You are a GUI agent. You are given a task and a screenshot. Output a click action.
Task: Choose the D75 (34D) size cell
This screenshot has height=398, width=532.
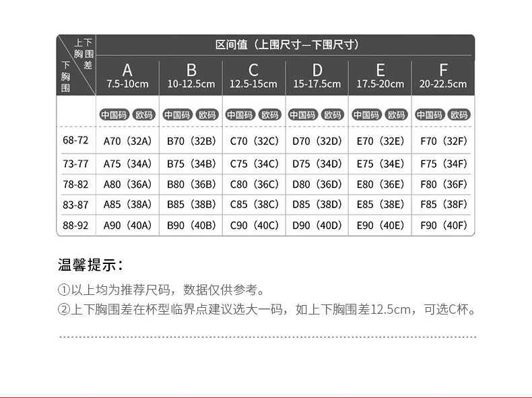click(317, 164)
